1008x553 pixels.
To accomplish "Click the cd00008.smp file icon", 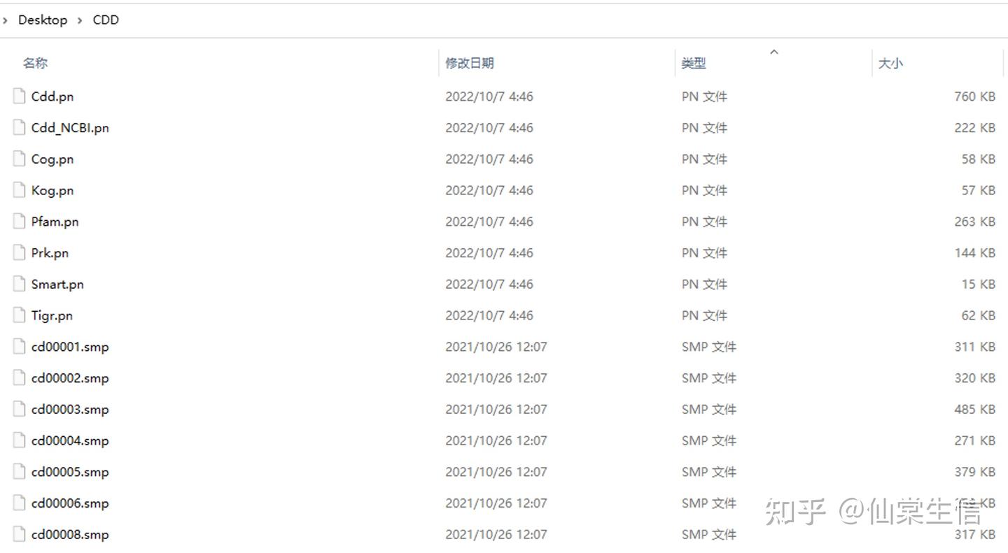I will click(20, 535).
